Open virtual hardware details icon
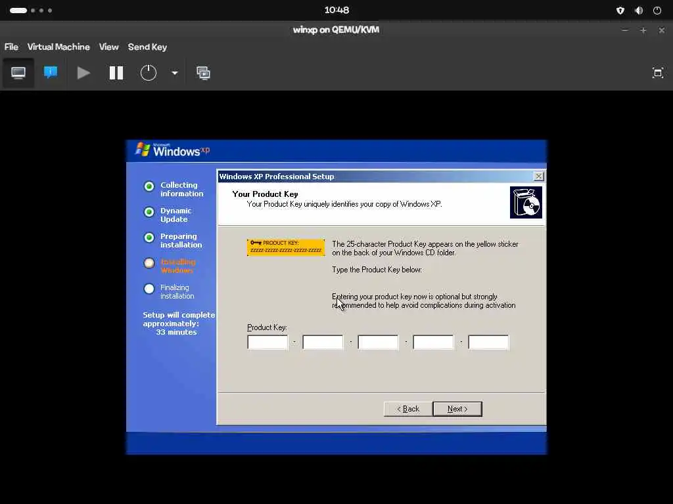Screen dimensions: 673x504 (51, 72)
